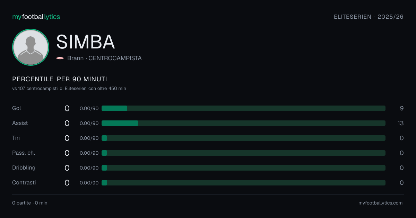Click the player avatar photo

coord(31,47)
